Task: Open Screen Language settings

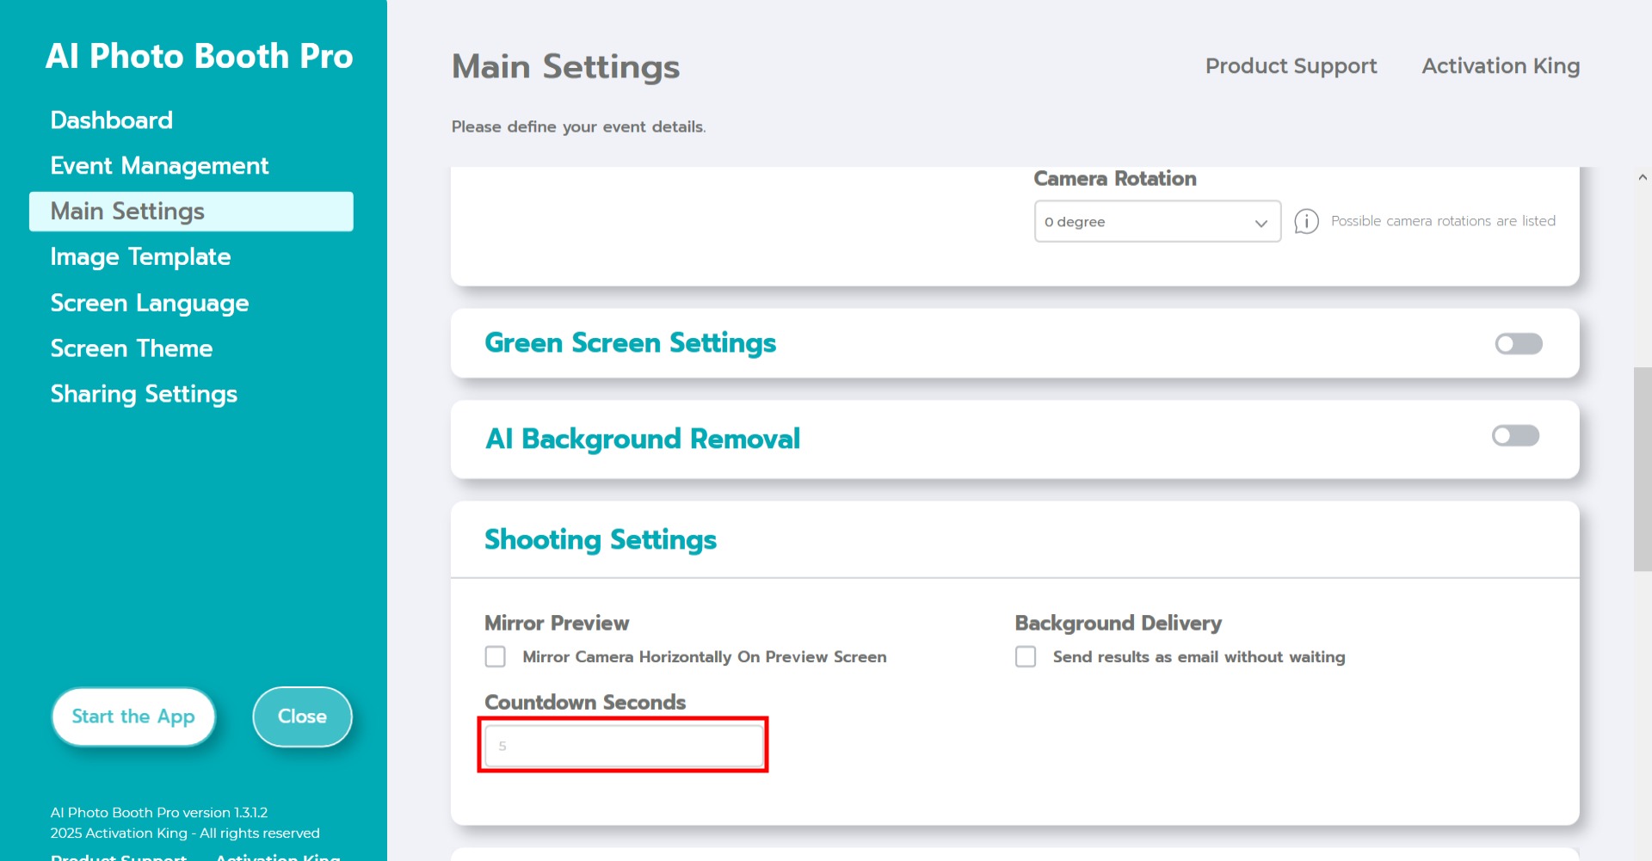Action: pyautogui.click(x=149, y=303)
